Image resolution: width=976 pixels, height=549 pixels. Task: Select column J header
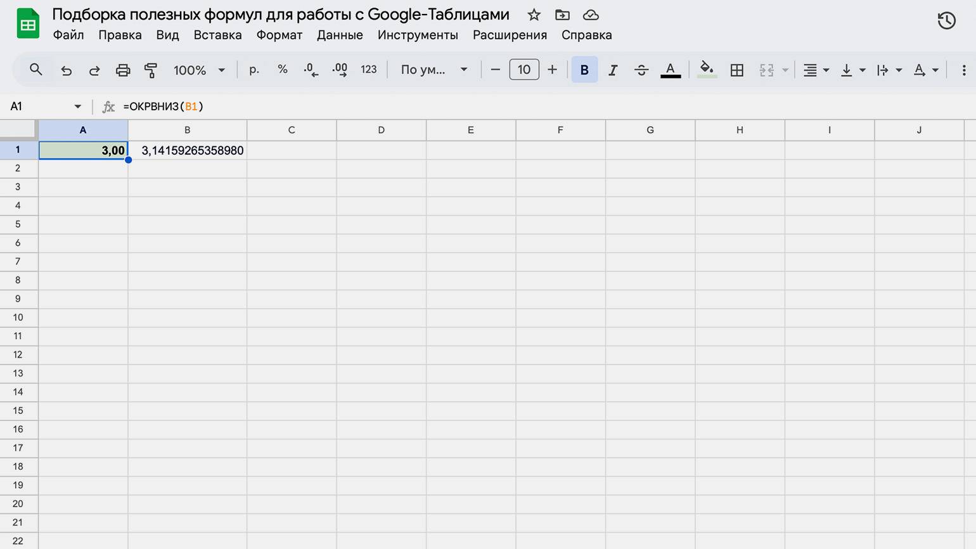[x=919, y=130]
